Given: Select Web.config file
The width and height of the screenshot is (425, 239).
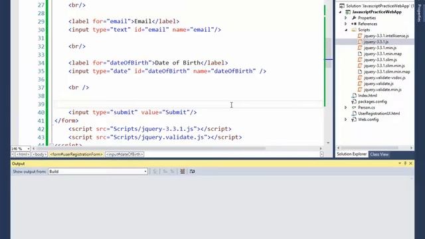Looking at the screenshot, I should tap(368, 119).
